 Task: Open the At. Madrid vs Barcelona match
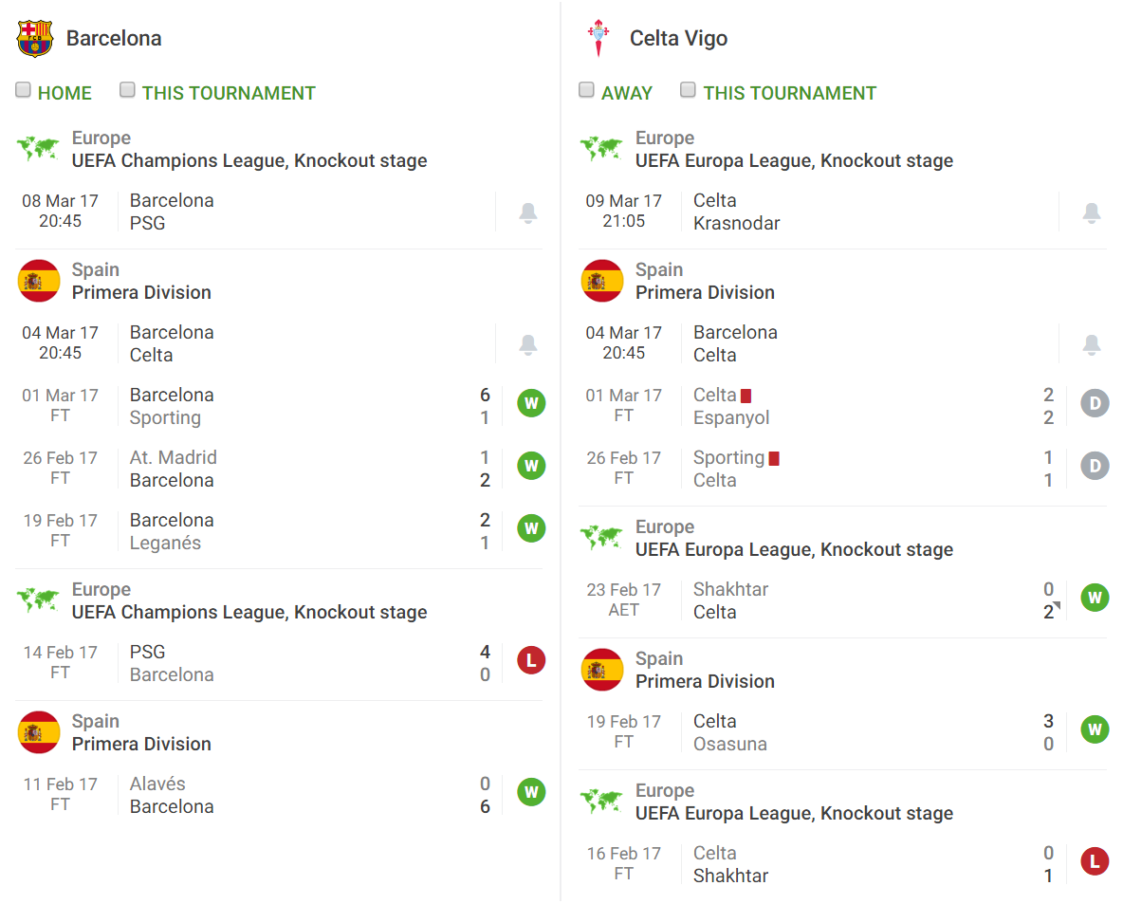[279, 469]
